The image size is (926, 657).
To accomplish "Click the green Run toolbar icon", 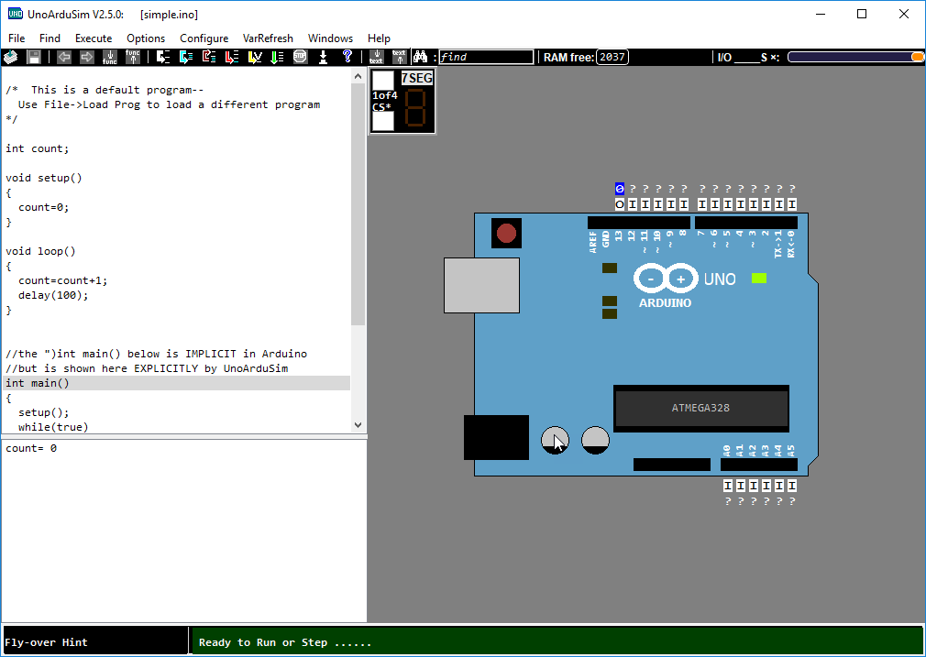I will 277,57.
